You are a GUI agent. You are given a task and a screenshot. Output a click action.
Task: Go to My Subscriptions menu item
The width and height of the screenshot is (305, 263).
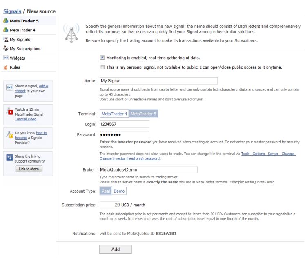[x=29, y=49]
